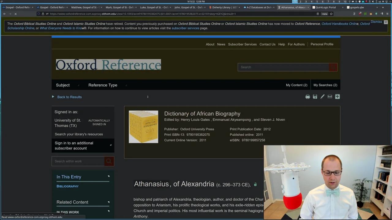Click the Oxford Reference logo
The width and height of the screenshot is (392, 220).
pyautogui.click(x=108, y=64)
